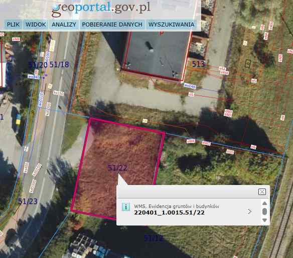This screenshot has height=258, width=293.
Task: Open the ANALIZY menu
Action: coord(64,24)
